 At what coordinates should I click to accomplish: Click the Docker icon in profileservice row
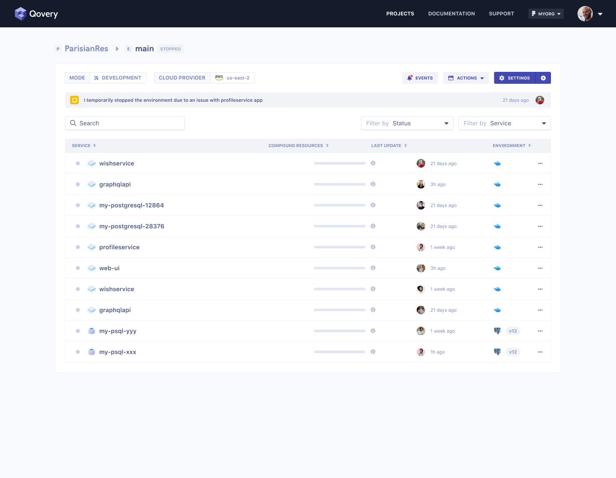[x=497, y=247]
